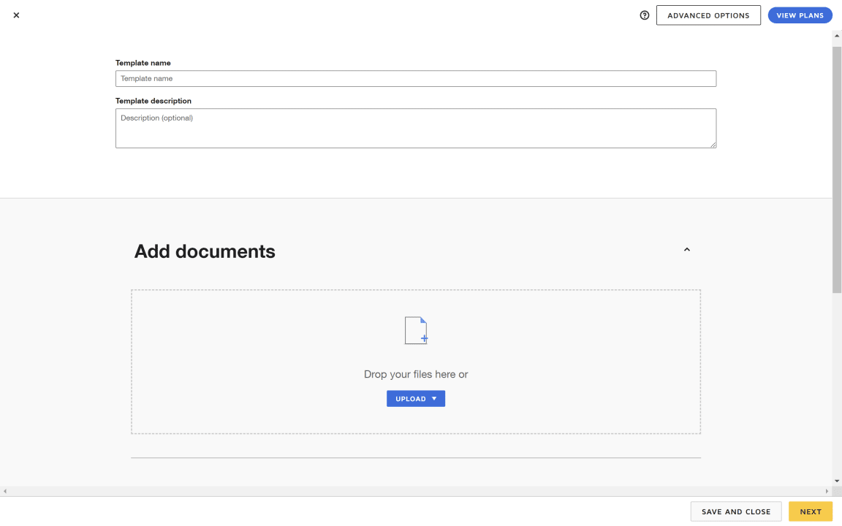842x526 pixels.
Task: Click the X to exit template creation
Action: [x=16, y=15]
